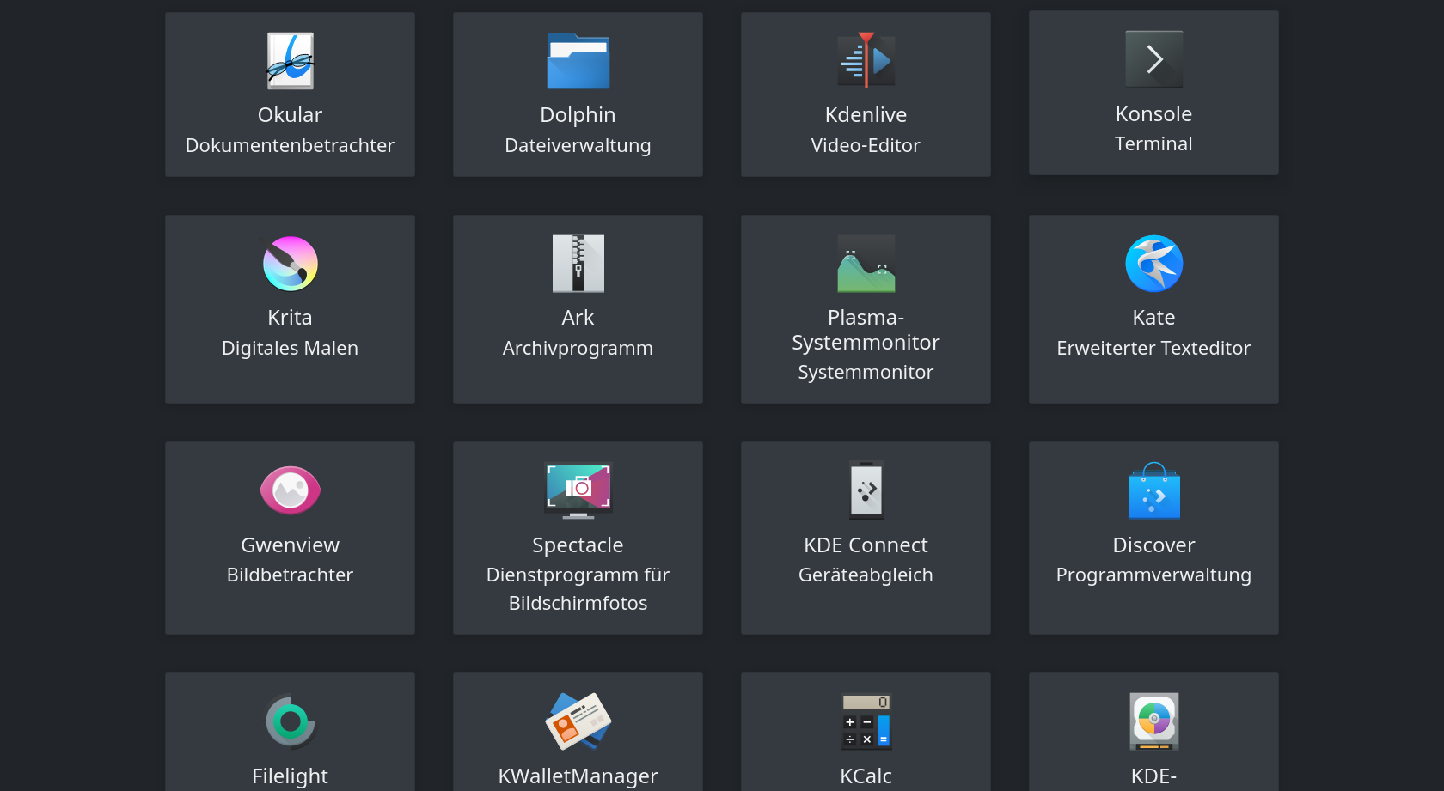Click the Kate title text
The image size is (1444, 791).
tap(1154, 318)
